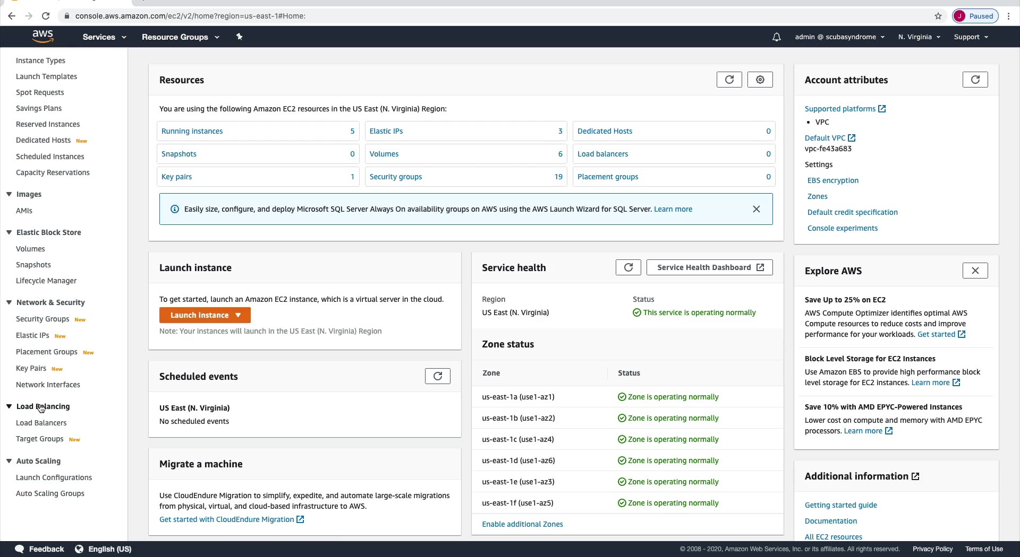The image size is (1020, 557).
Task: Click the pin shortcut icon in navbar
Action: [239, 37]
